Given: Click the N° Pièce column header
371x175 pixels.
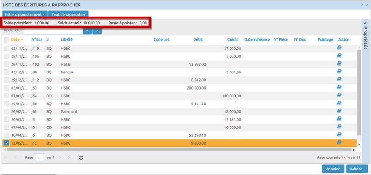Looking at the screenshot, I should coord(281,40).
